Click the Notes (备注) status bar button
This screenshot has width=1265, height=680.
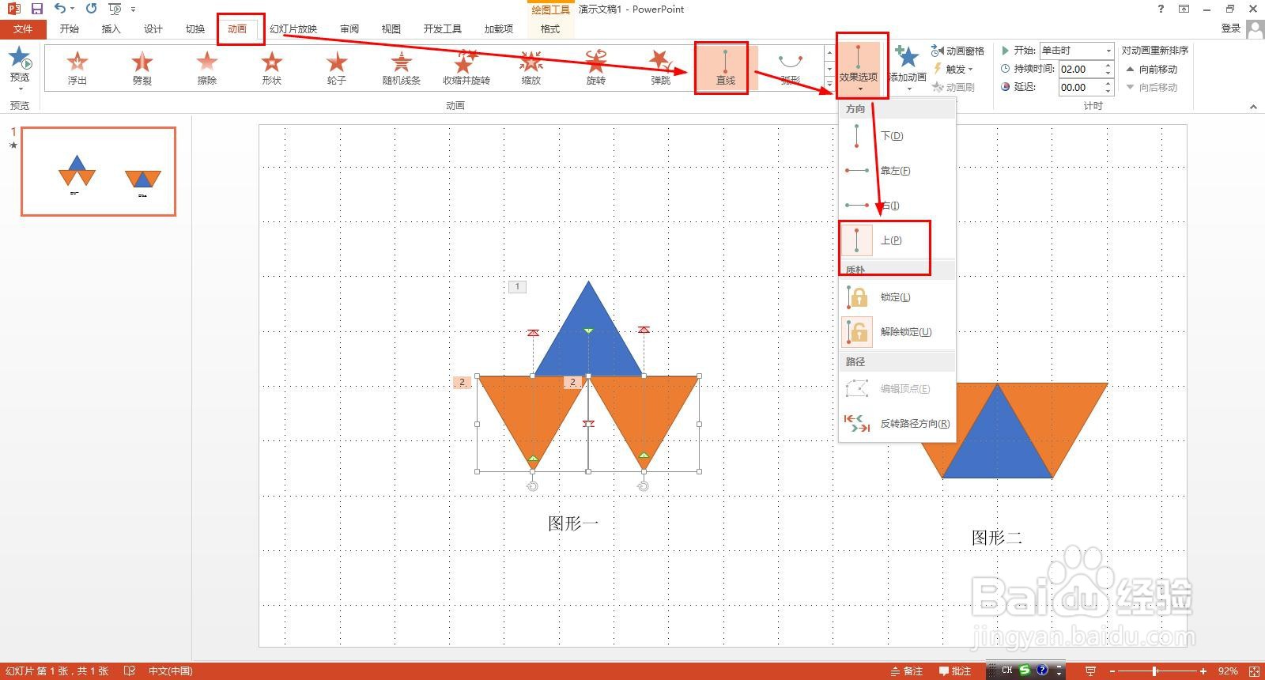[907, 671]
